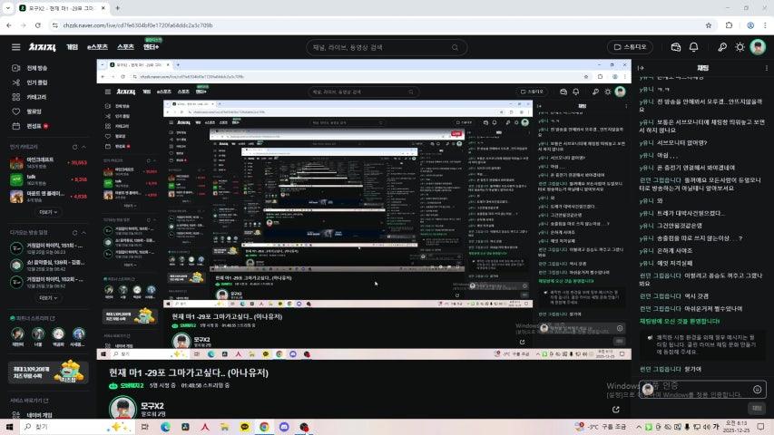Open the profile avatar menu in the header
The height and width of the screenshot is (435, 774).
[758, 47]
